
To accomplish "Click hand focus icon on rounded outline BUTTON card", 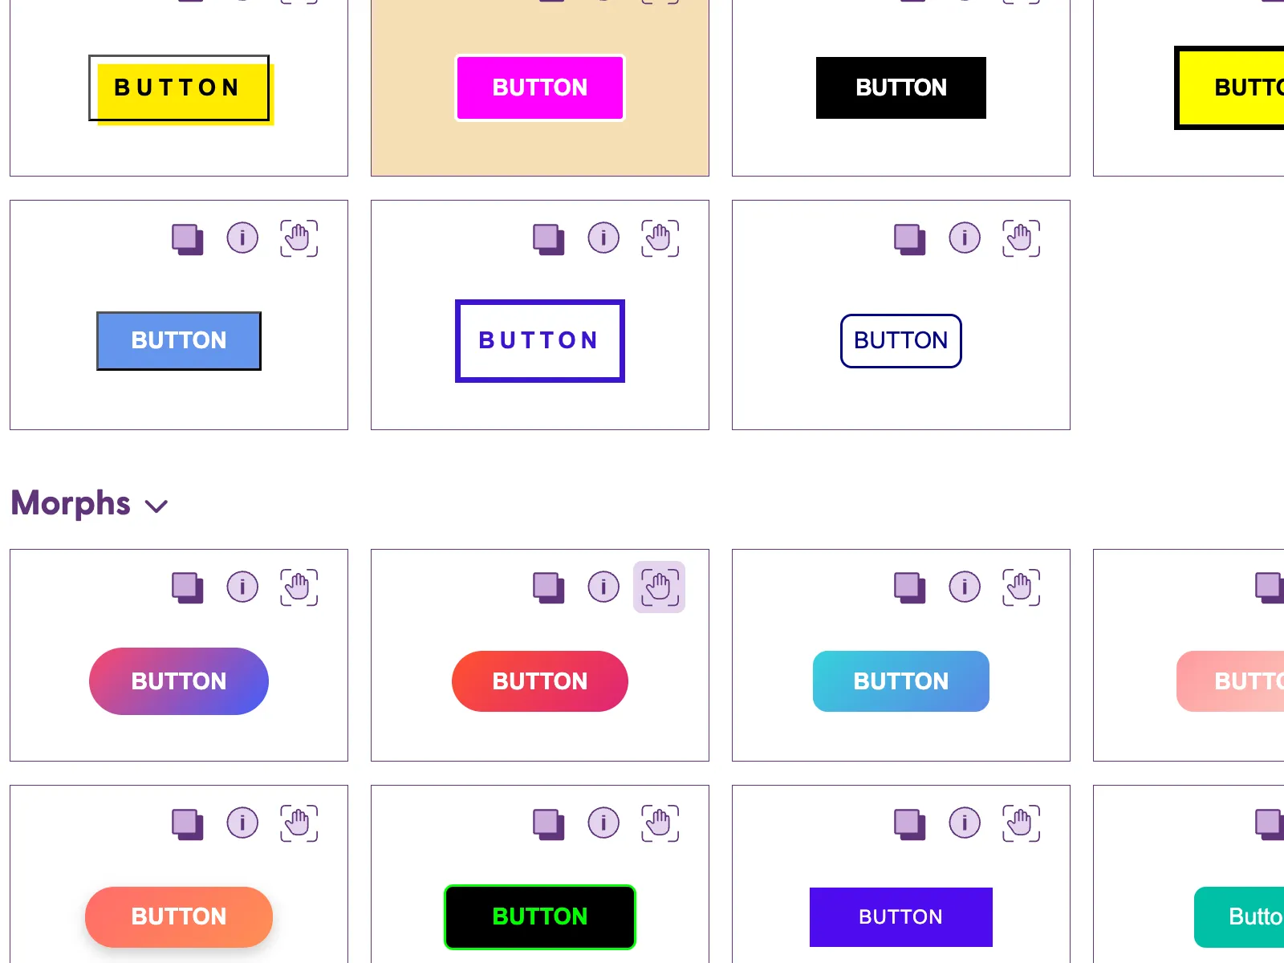I will tap(1021, 238).
